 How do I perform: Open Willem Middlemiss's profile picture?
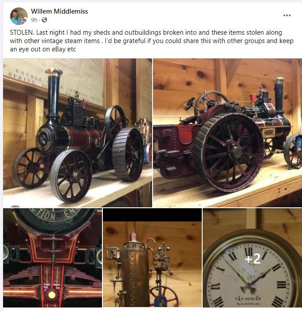click(19, 16)
